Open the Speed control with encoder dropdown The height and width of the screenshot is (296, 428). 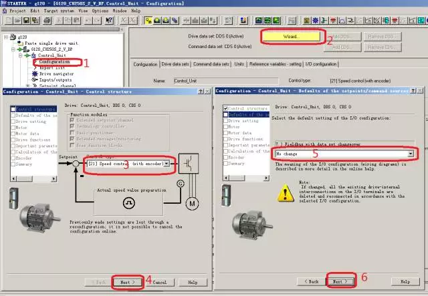point(175,163)
